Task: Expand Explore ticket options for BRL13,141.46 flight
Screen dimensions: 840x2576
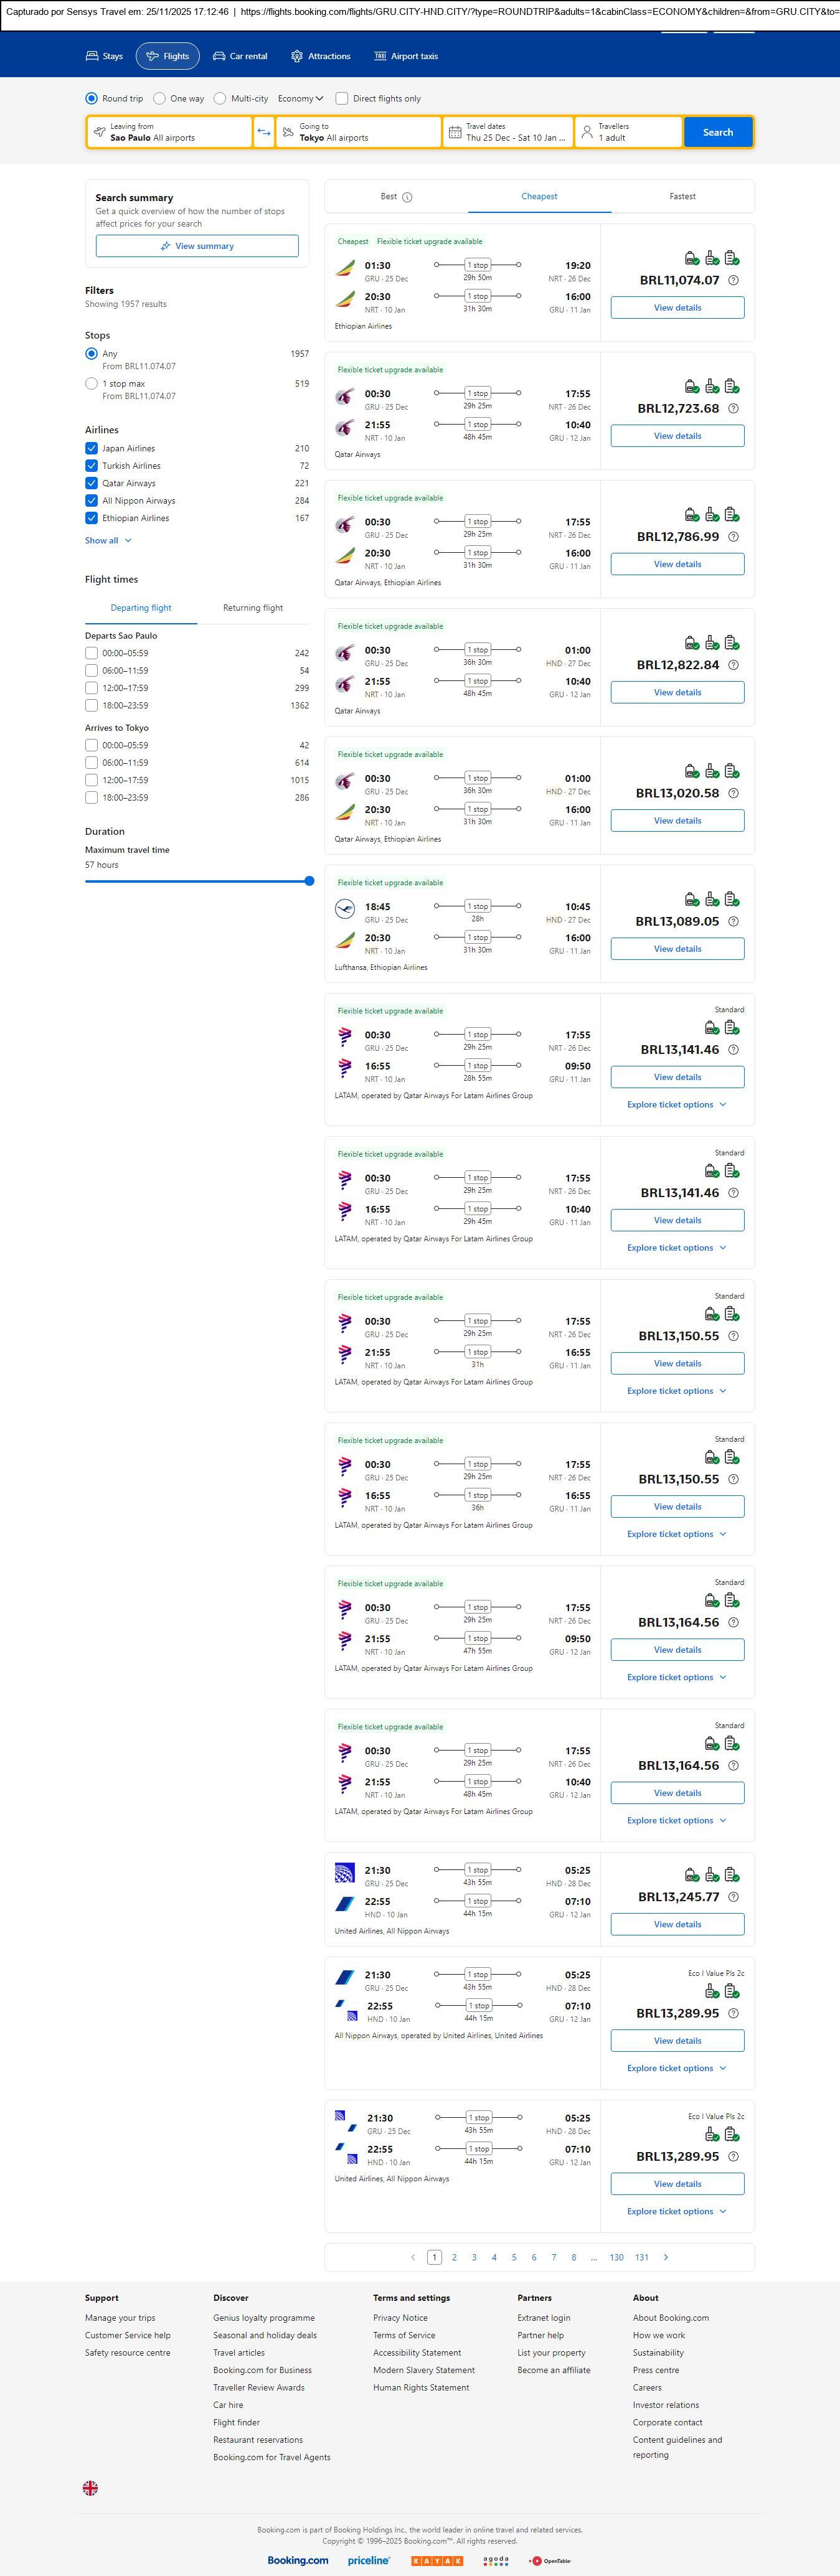Action: [x=676, y=1105]
